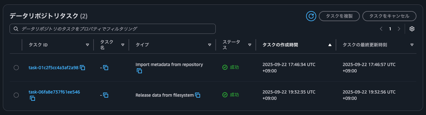The width and height of the screenshot is (426, 115).
Task: Select radio button for task-01c2f5cc4a3af2a98
Action: pos(16,68)
